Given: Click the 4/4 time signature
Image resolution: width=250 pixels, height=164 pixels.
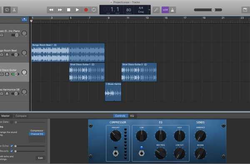Looking at the screenshot, I should [141, 7].
